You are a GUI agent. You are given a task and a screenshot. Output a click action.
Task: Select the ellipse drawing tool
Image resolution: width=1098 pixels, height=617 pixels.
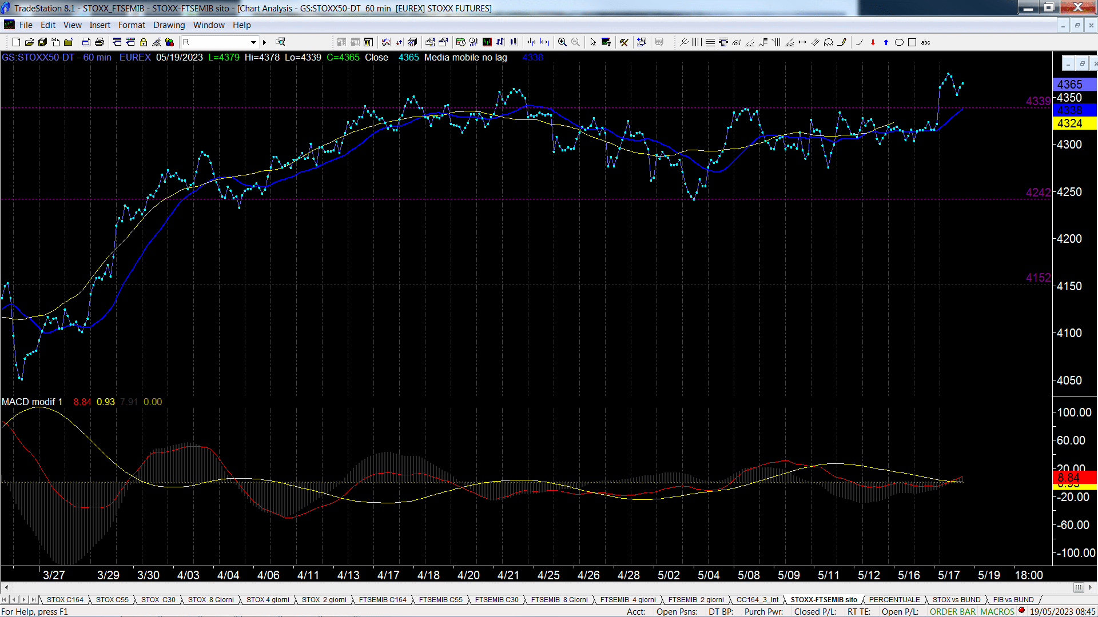899,42
